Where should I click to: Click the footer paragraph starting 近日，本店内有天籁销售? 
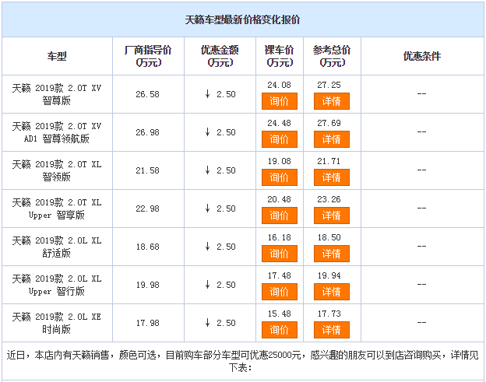point(243,361)
